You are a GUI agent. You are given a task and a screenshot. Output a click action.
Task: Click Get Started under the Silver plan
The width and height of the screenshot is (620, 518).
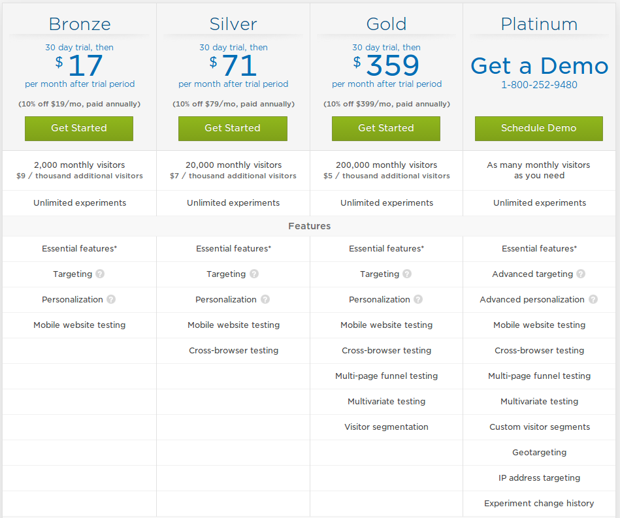233,129
